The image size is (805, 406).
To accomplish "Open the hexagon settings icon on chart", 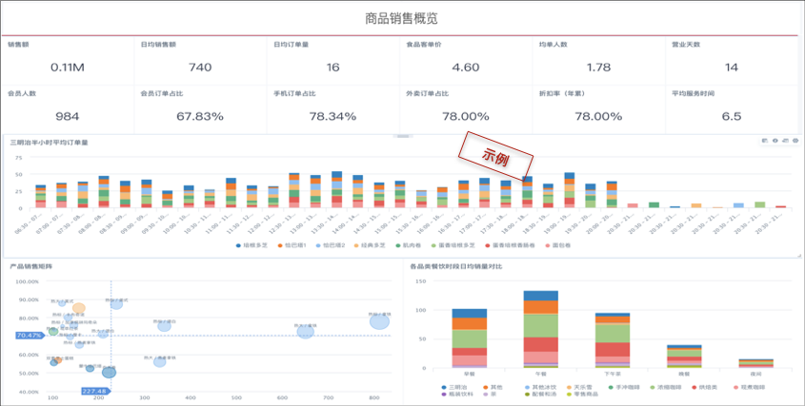I will [x=795, y=141].
